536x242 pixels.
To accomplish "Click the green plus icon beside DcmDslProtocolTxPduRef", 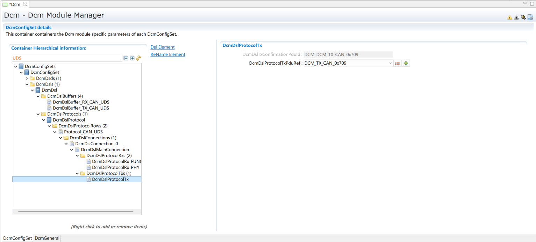I will tap(406, 63).
